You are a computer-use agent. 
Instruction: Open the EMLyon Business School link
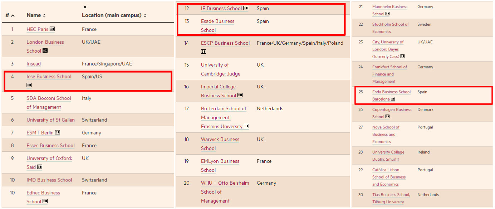[220, 165]
